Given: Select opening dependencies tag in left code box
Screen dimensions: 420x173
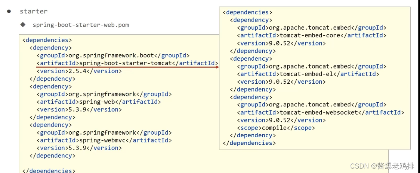Looking at the screenshot, I should 47,40.
